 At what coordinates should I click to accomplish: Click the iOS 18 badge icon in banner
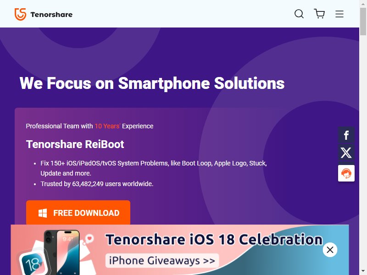pos(33,263)
